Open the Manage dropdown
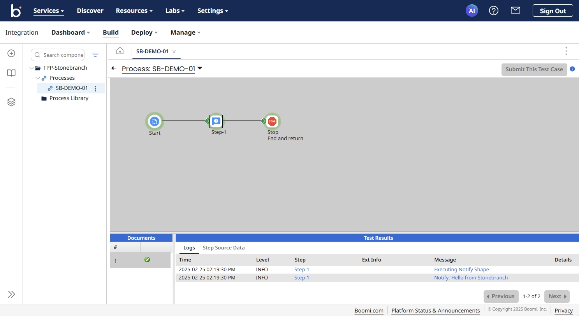 186,33
